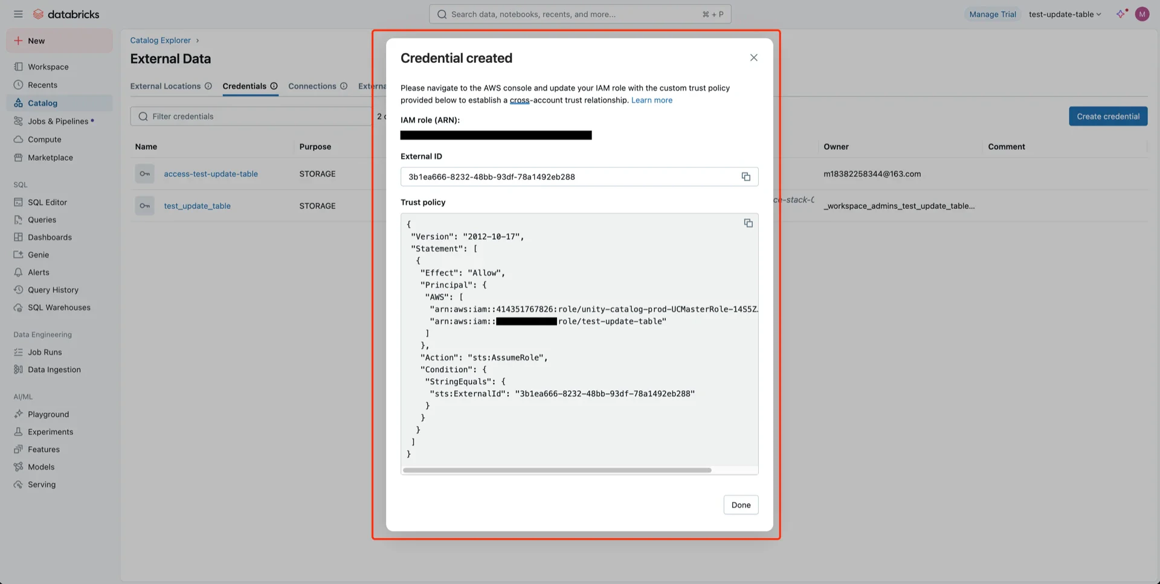Screen dimensions: 1160x584
Task: Open SQL Editor in the sidebar
Action: (x=59, y=202)
